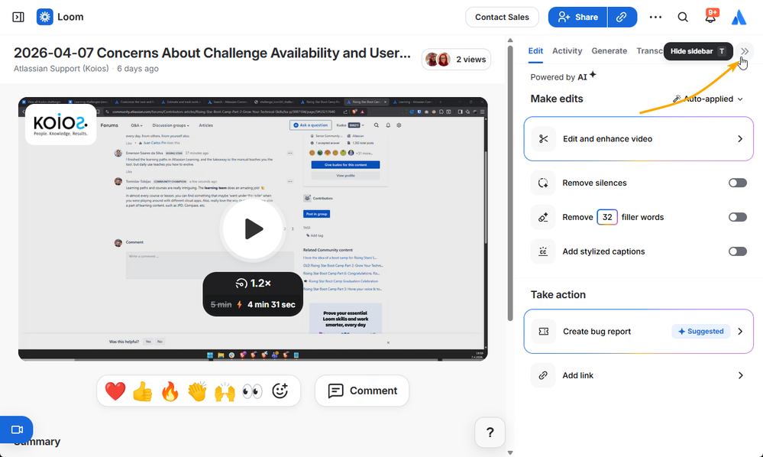Open the Auto-applied dropdown

point(708,99)
